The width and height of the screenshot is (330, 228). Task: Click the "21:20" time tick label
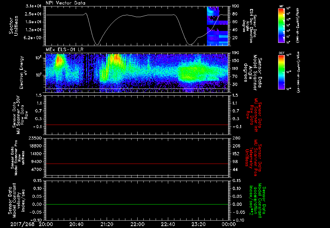[x=107, y=224]
